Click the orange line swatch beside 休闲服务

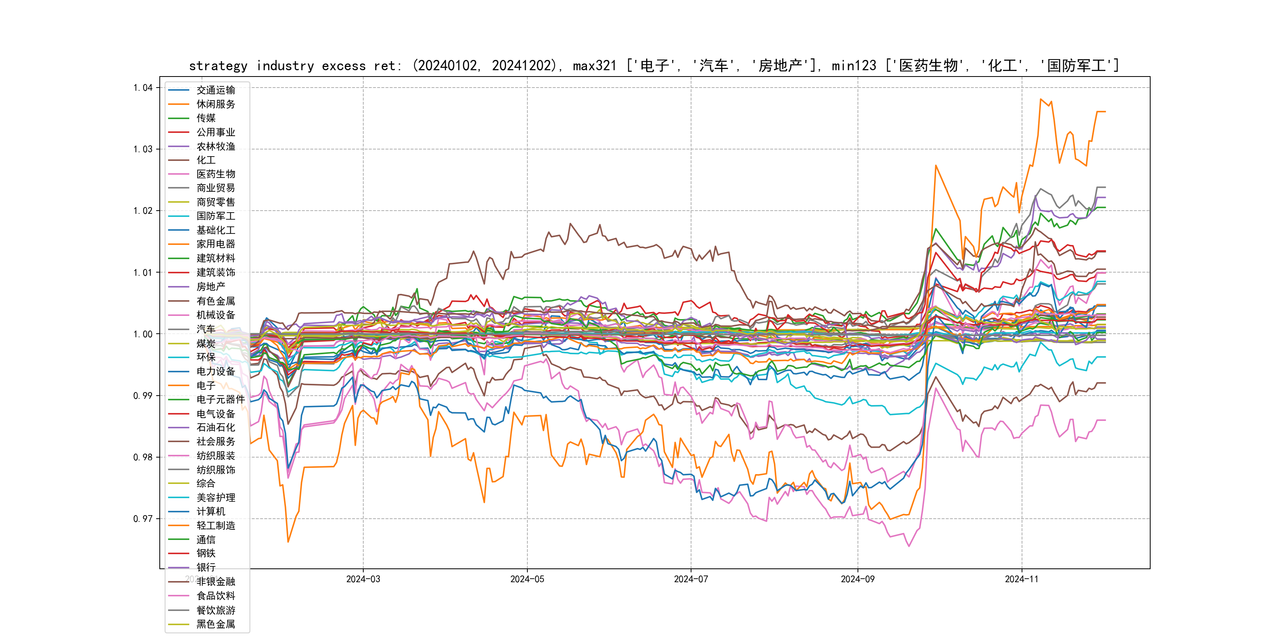[179, 104]
